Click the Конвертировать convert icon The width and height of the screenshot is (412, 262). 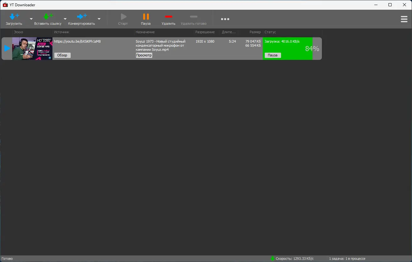82,16
